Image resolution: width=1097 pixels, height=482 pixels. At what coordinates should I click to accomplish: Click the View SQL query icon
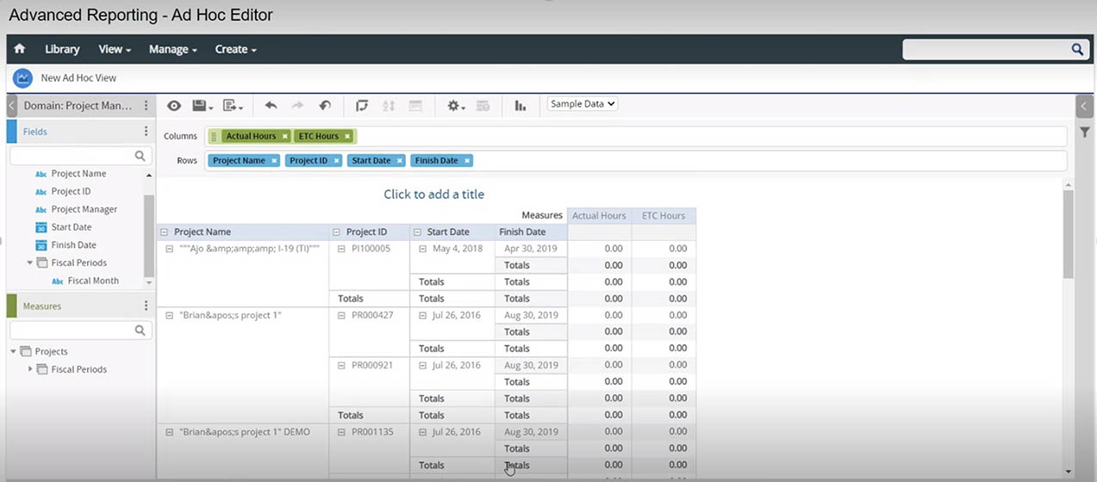(x=483, y=105)
